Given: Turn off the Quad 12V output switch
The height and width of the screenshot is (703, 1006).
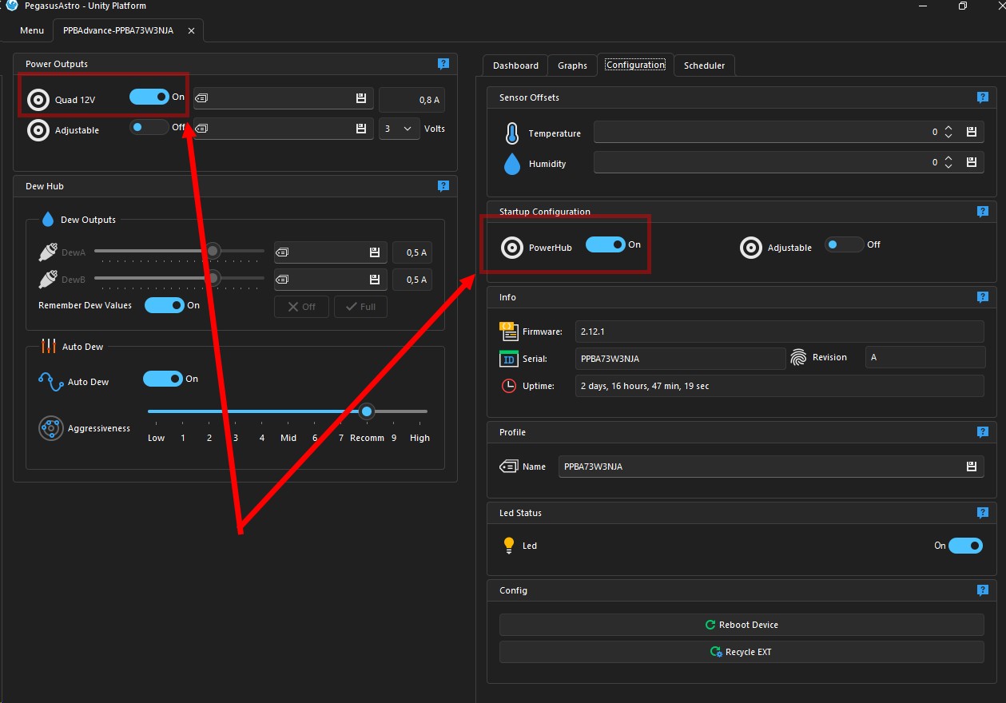Looking at the screenshot, I should (x=149, y=97).
